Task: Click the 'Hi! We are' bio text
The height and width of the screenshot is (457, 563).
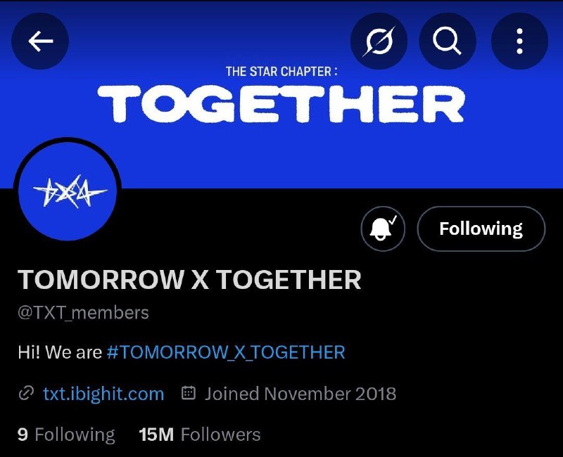Action: click(60, 352)
